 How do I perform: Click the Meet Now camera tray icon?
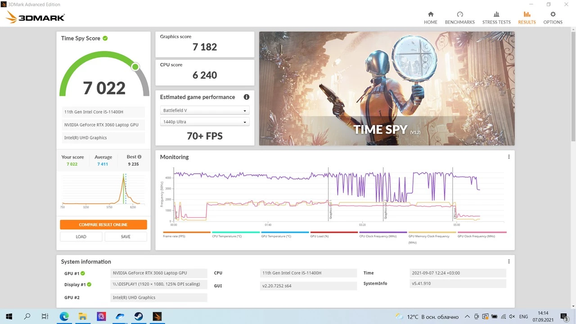point(477,317)
